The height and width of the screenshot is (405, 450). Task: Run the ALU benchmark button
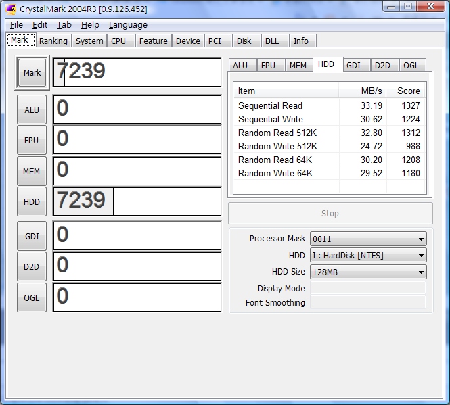point(32,110)
